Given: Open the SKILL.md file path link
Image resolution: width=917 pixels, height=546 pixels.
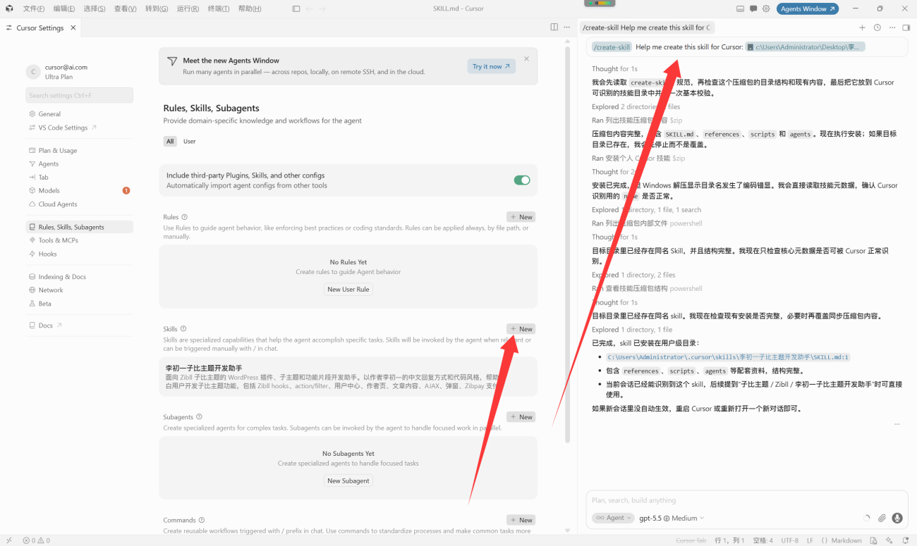Looking at the screenshot, I should 728,357.
